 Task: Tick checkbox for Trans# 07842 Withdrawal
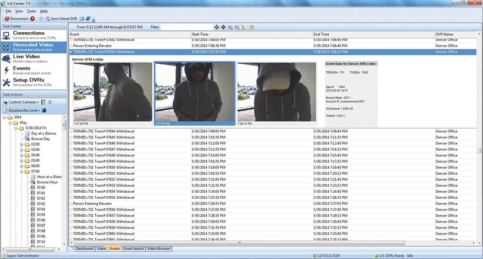click(71, 40)
